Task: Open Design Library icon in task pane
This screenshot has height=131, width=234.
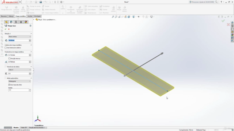Action: tap(233, 26)
